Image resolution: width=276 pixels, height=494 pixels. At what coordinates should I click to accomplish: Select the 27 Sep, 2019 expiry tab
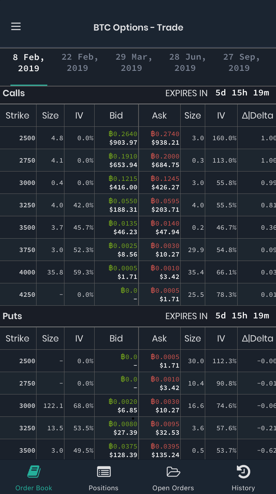pos(241,63)
